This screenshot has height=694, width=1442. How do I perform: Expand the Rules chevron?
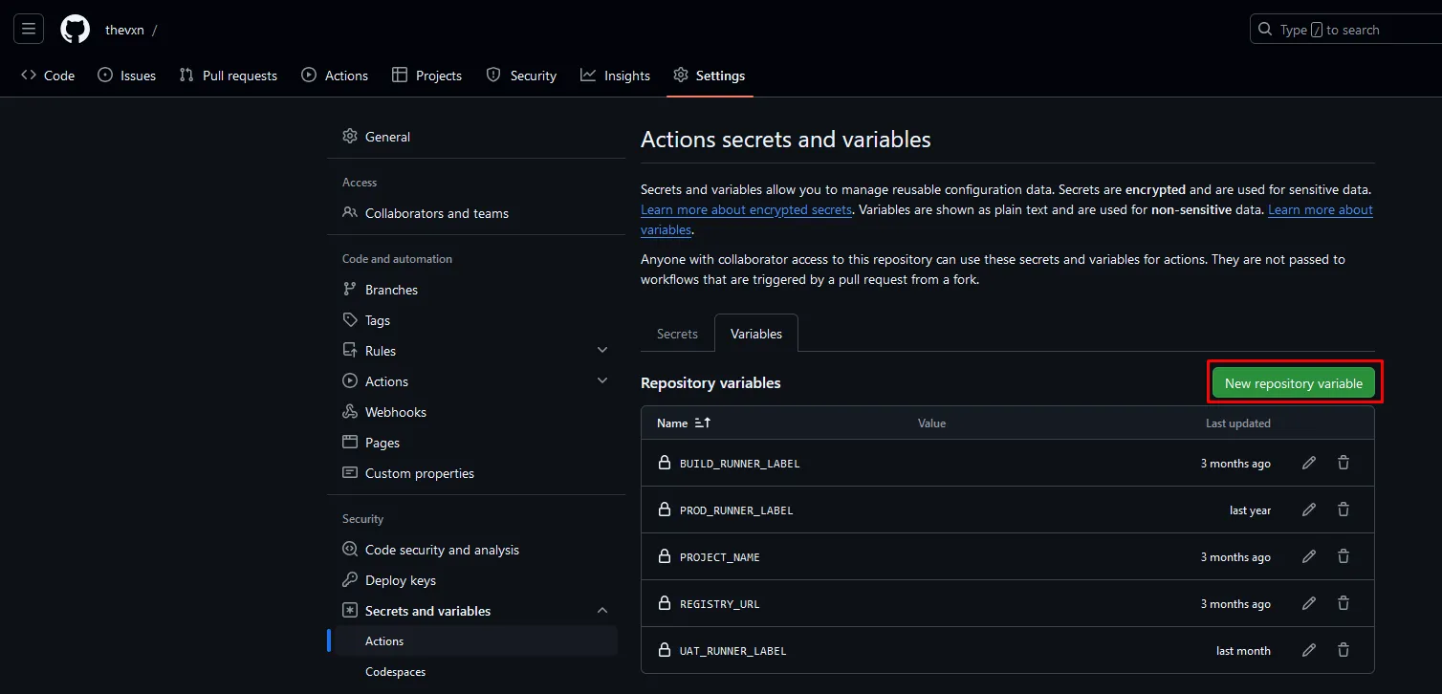[x=602, y=350]
